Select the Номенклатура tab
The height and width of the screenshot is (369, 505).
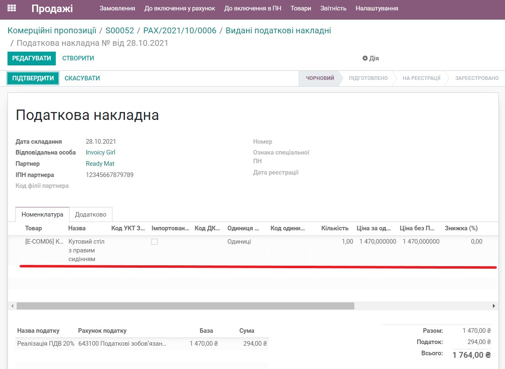click(x=42, y=214)
